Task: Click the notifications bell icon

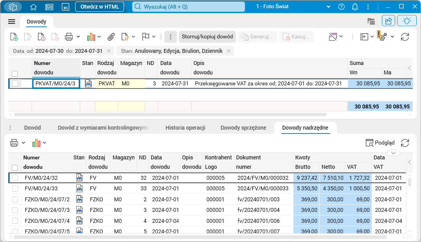Action: (x=355, y=7)
